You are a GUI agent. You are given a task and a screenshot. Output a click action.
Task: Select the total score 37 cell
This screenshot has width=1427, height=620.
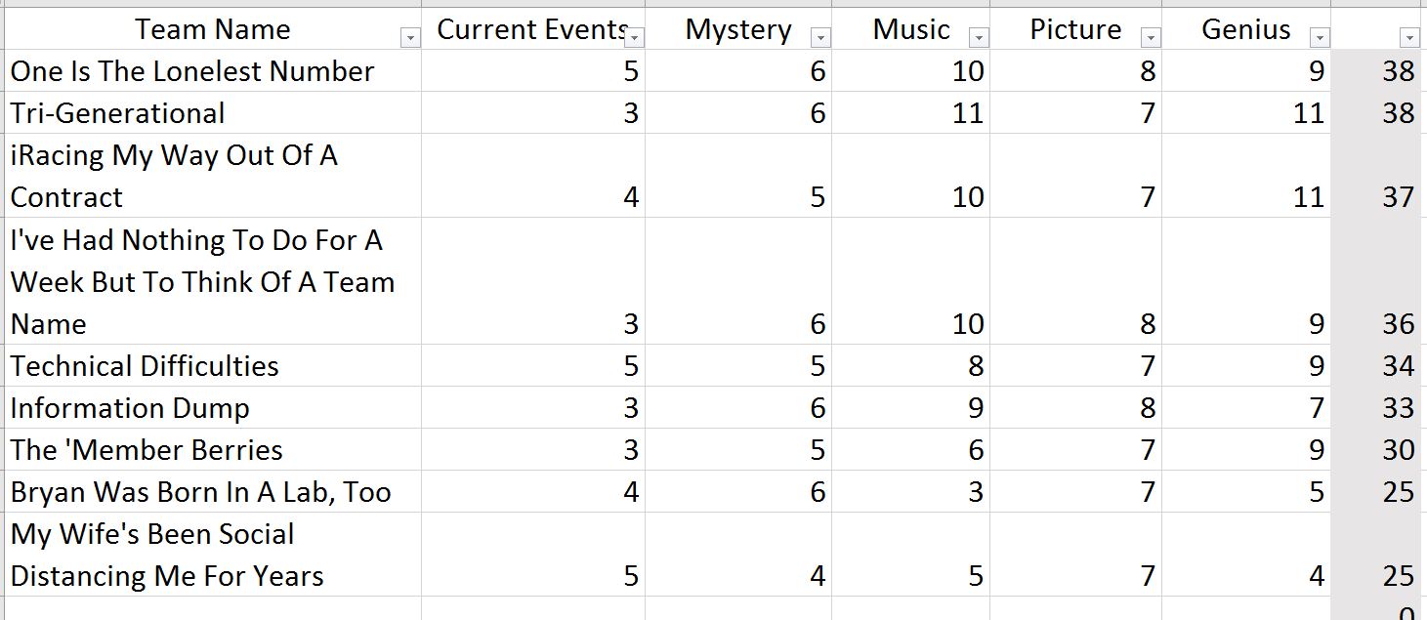point(1375,176)
